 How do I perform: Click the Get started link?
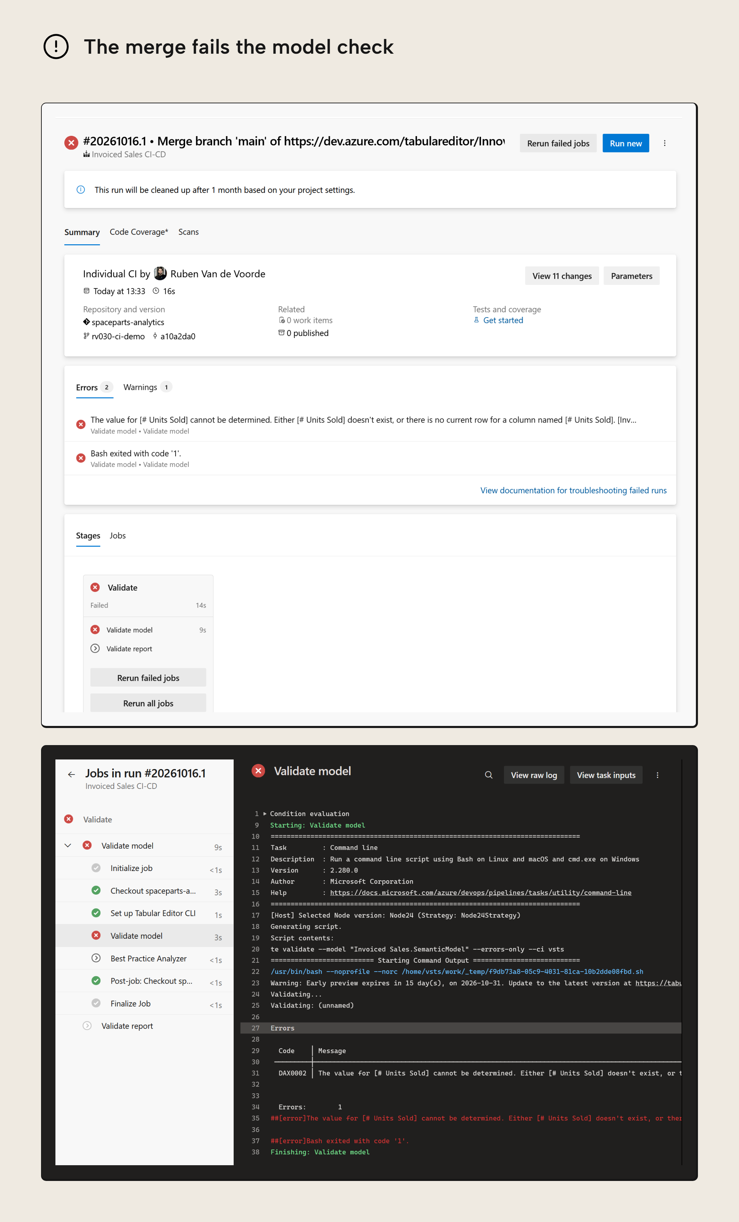(503, 320)
